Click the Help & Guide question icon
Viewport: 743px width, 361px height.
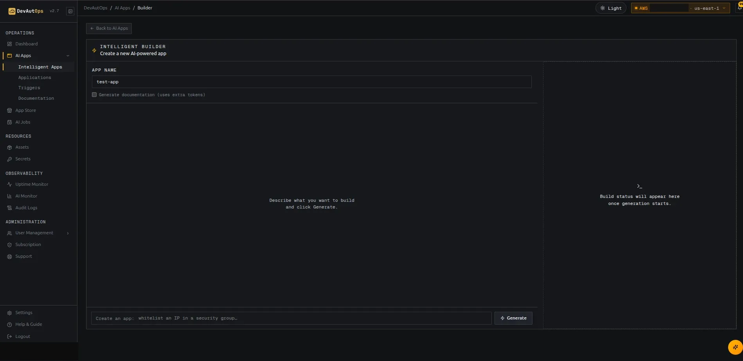click(9, 325)
